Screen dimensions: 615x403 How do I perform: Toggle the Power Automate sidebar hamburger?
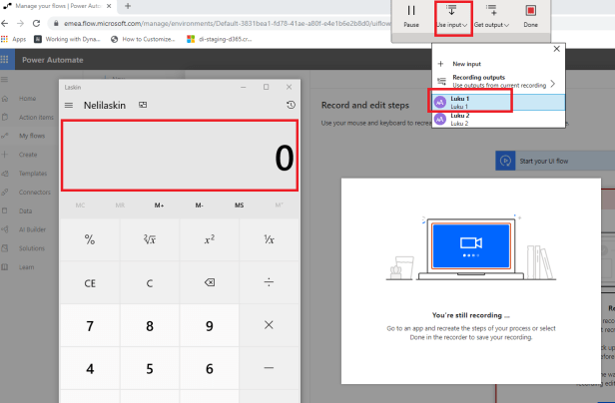tap(5, 80)
